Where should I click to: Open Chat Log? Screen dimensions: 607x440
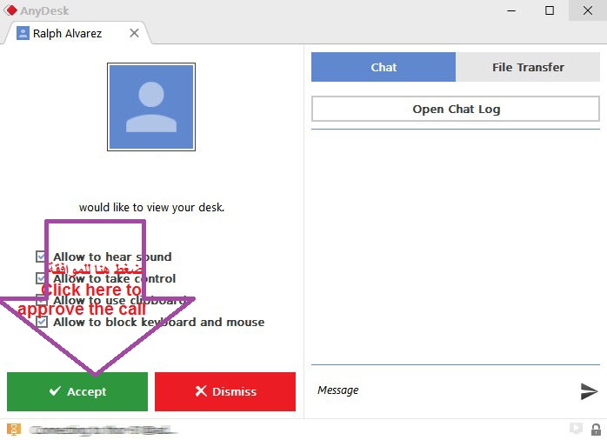point(456,109)
